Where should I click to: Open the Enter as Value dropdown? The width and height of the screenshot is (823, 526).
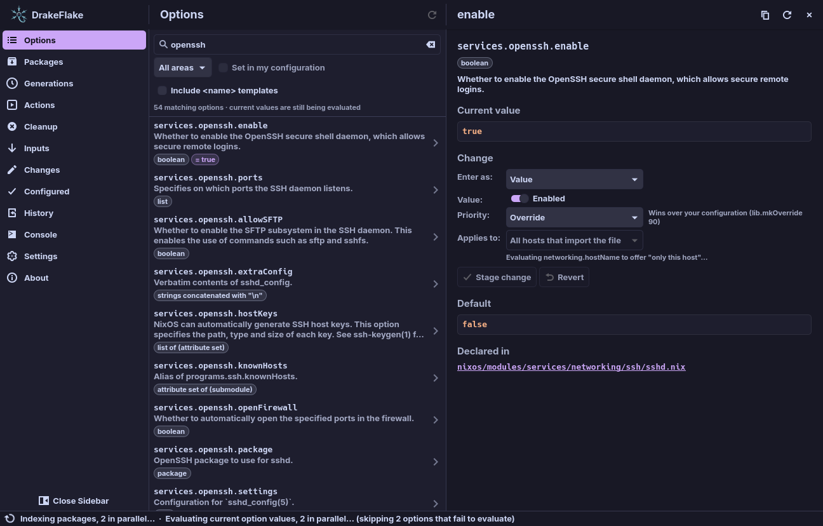pos(575,179)
